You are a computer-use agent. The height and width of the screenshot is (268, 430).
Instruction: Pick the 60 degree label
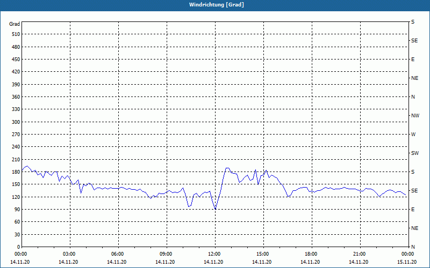tap(17, 222)
